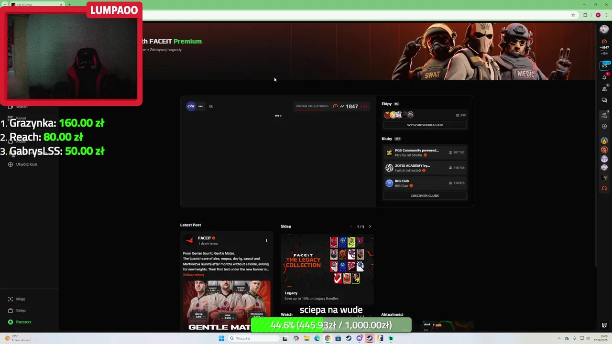Open the Chrome profile avatar button

coord(598,15)
